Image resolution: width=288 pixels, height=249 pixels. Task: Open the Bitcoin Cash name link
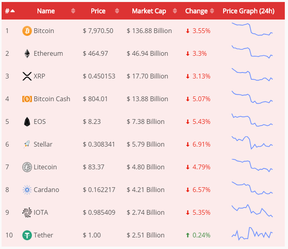coord(52,99)
